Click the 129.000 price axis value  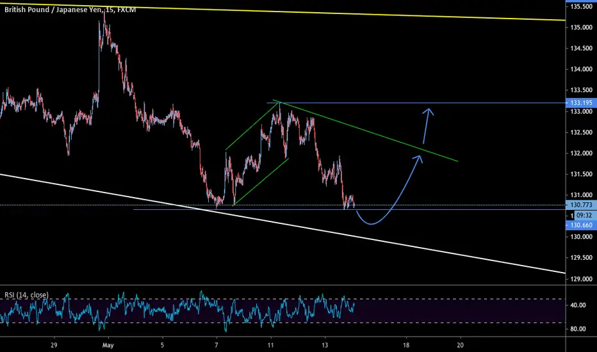click(582, 279)
